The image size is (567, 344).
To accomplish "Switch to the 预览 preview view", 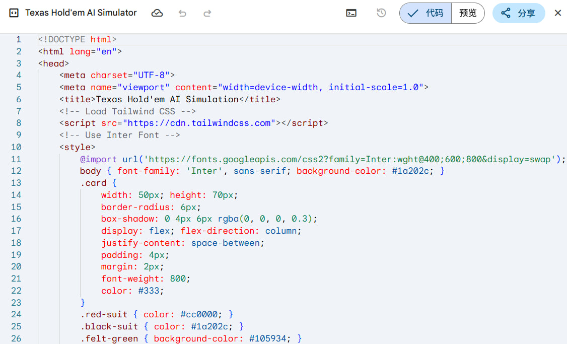I will tap(468, 13).
